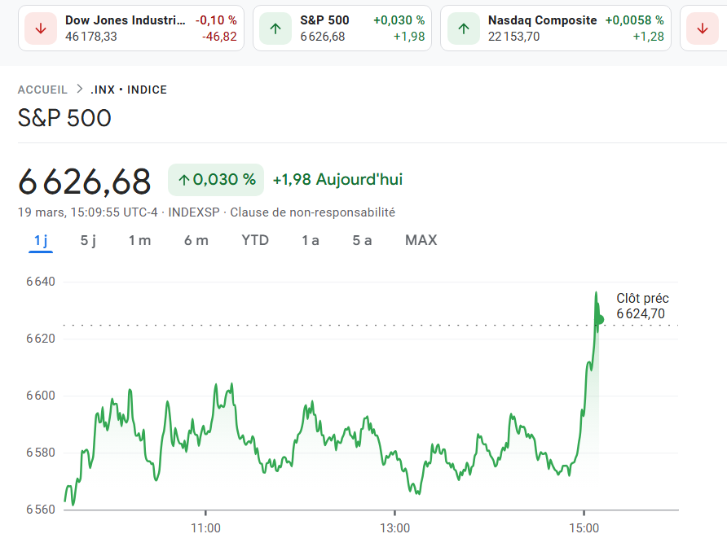Select the 1 m time range tab

[x=139, y=240]
